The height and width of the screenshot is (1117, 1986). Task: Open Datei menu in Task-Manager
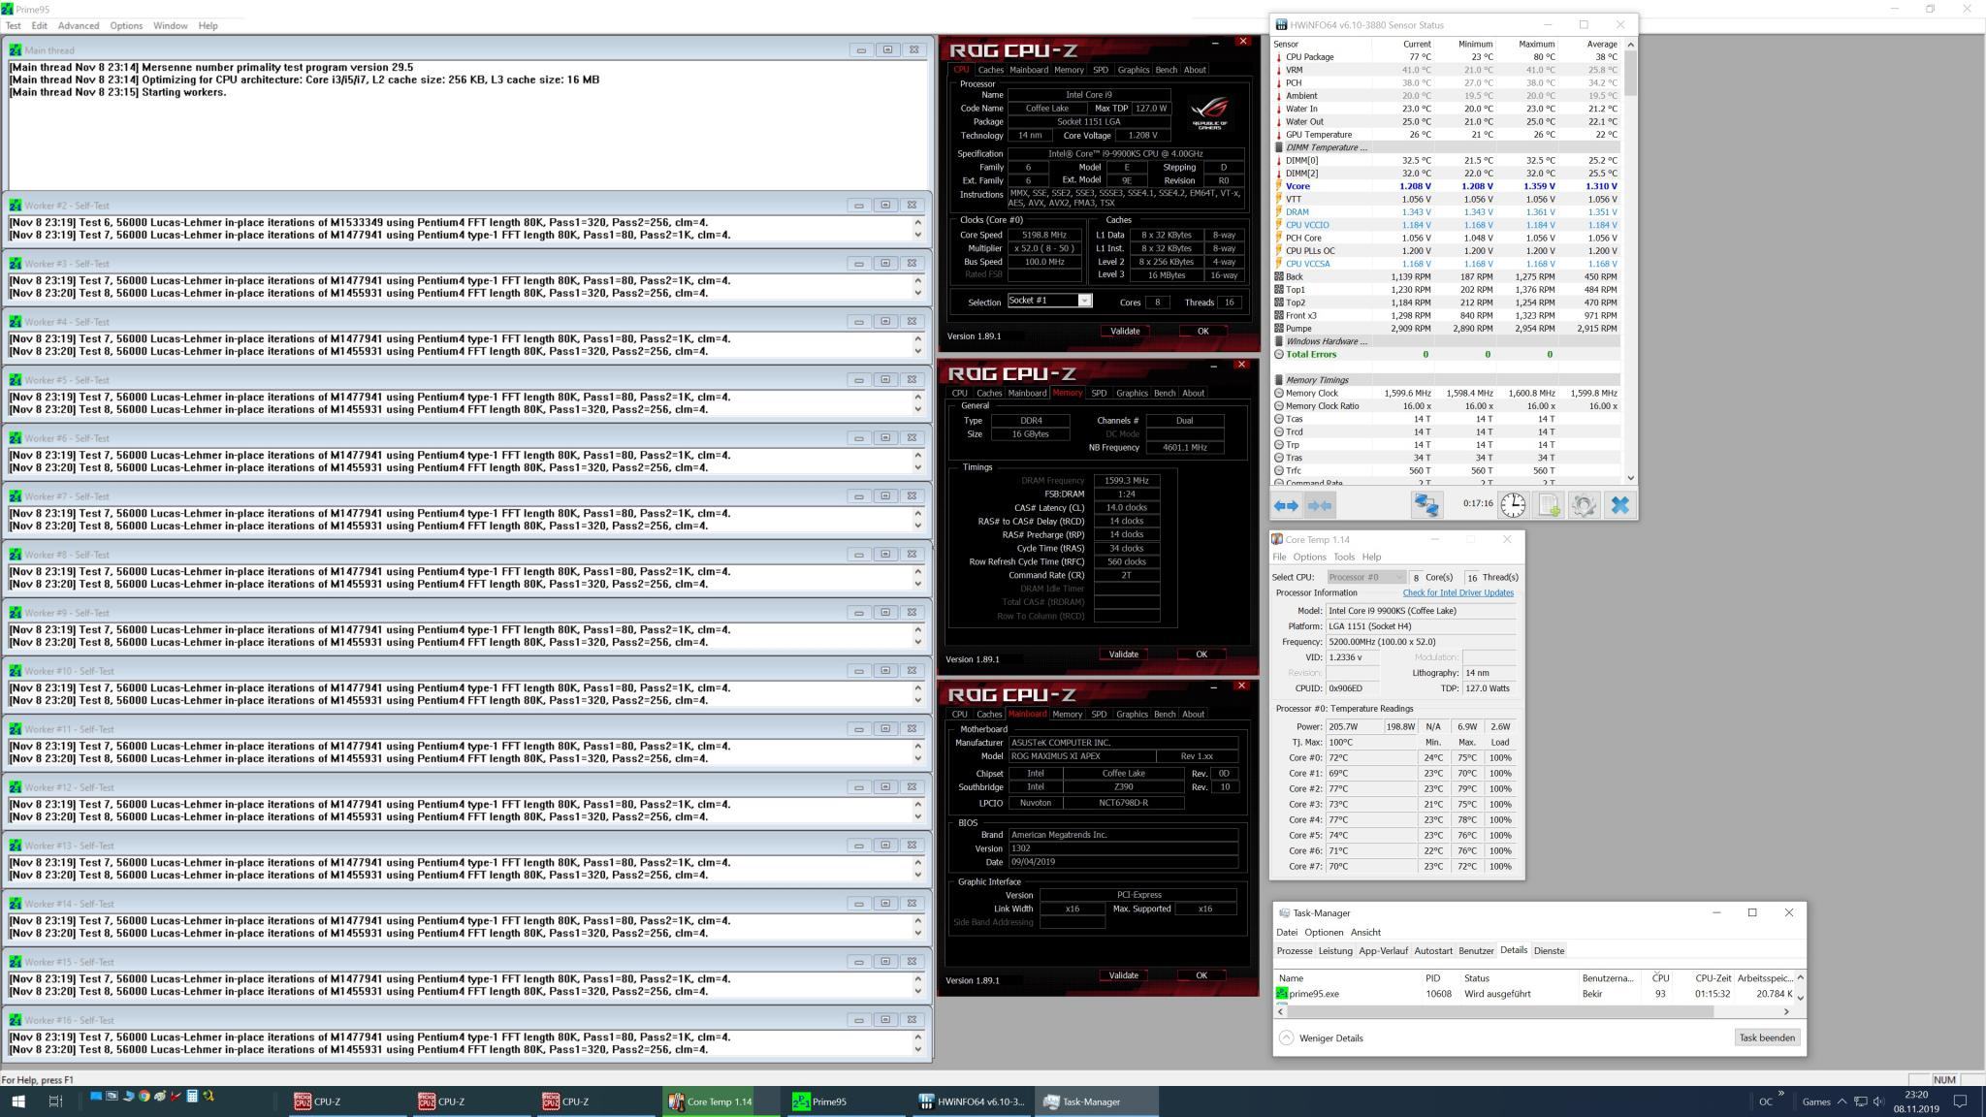pyautogui.click(x=1287, y=932)
